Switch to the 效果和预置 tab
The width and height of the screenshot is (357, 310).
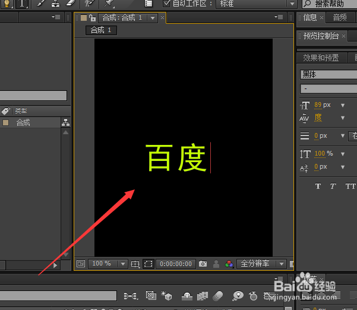click(321, 58)
